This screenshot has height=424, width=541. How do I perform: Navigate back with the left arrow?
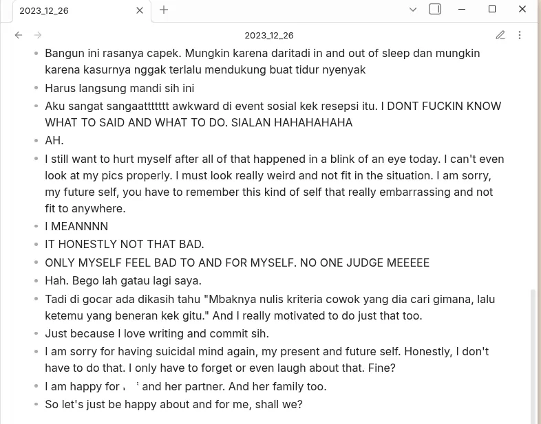click(x=19, y=35)
